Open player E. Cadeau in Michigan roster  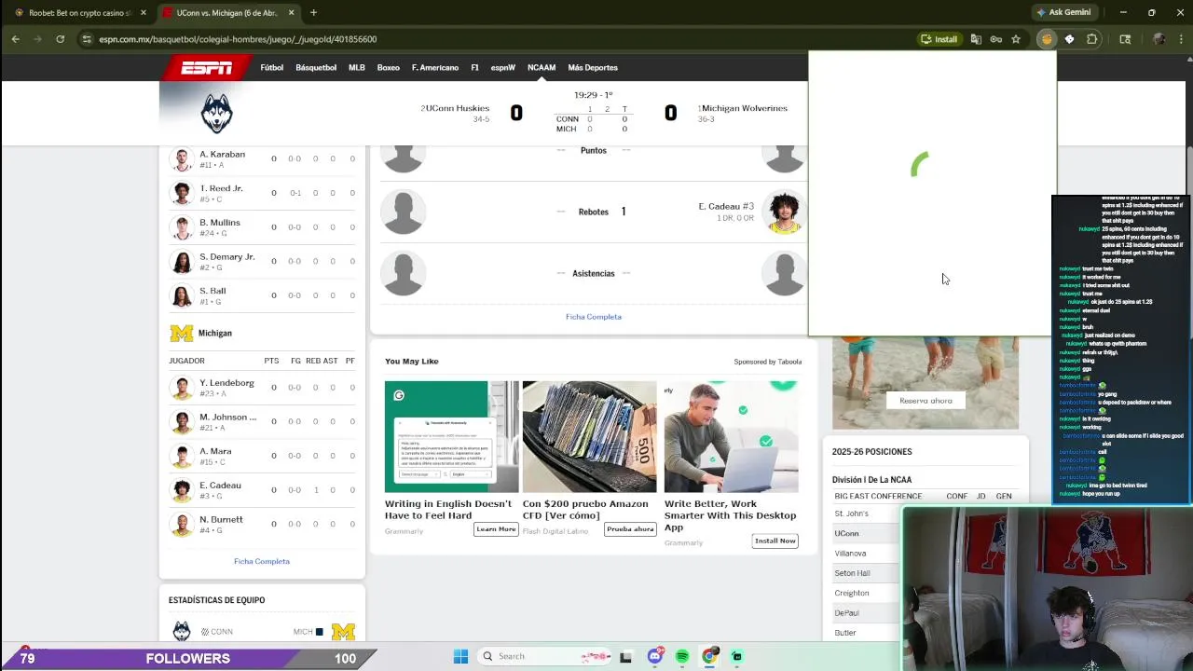(x=220, y=486)
